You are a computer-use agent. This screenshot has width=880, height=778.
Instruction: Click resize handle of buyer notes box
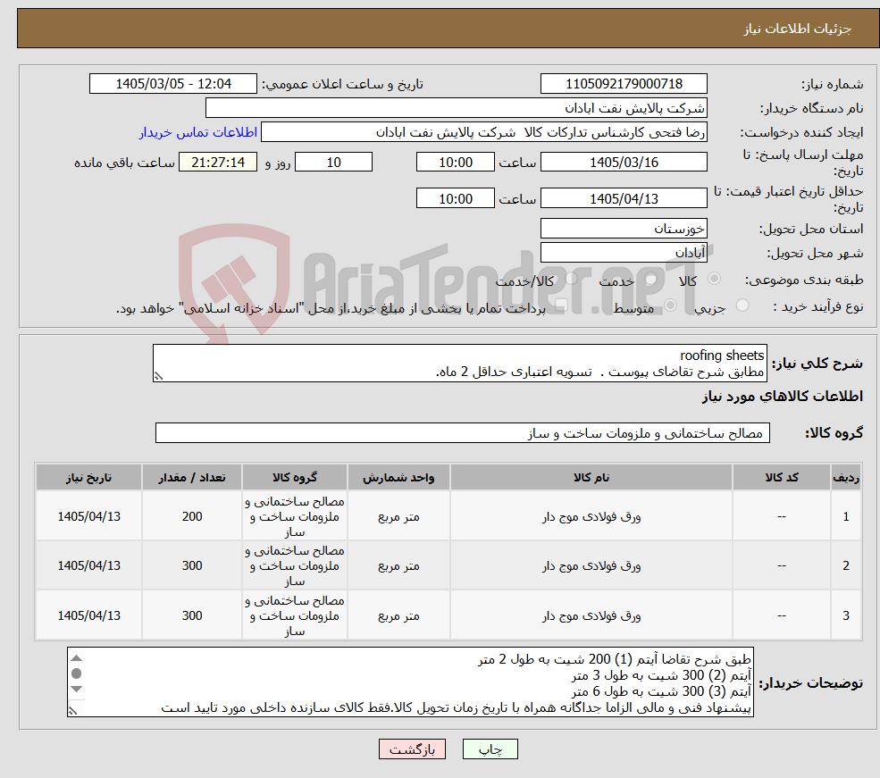73,711
